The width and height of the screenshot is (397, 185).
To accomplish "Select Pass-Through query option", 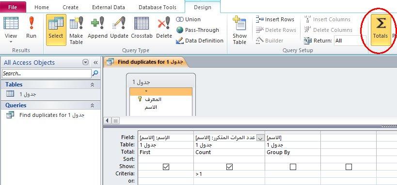I will (x=197, y=30).
